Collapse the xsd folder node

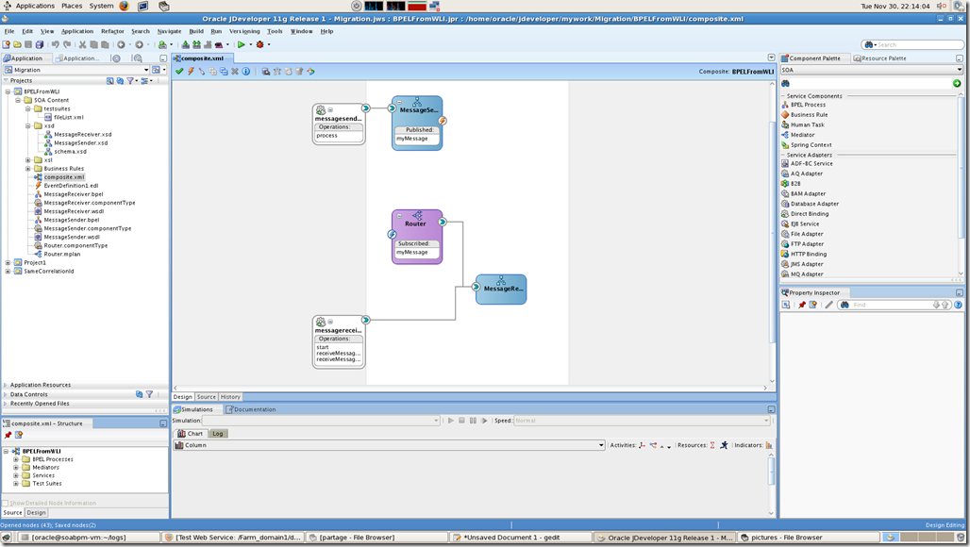tap(28, 125)
